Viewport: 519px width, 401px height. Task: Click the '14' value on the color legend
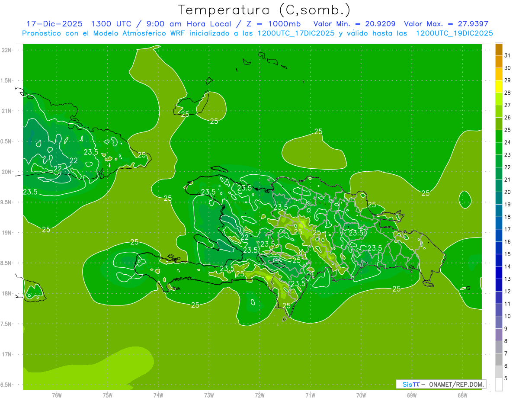point(508,266)
